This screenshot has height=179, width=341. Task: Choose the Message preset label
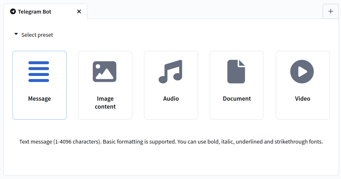[39, 99]
